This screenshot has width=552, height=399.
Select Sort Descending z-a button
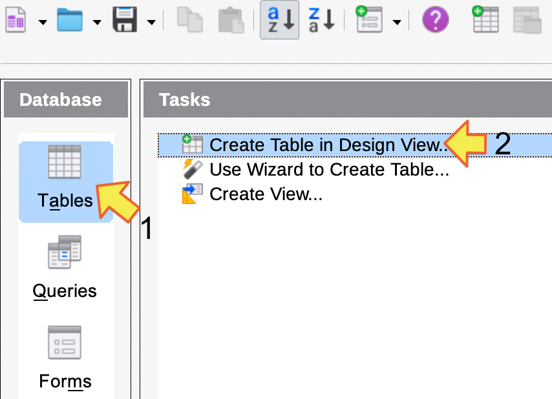pyautogui.click(x=321, y=19)
